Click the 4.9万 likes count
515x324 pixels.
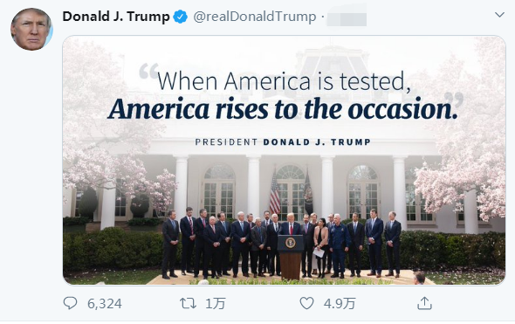[x=340, y=304]
